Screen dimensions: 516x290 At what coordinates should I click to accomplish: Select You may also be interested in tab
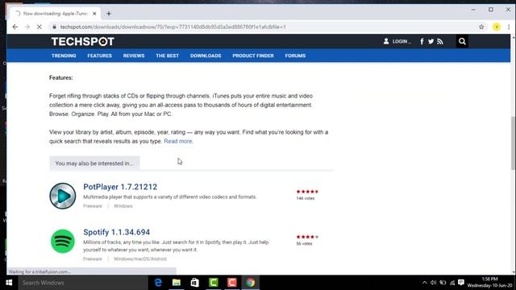(94, 163)
